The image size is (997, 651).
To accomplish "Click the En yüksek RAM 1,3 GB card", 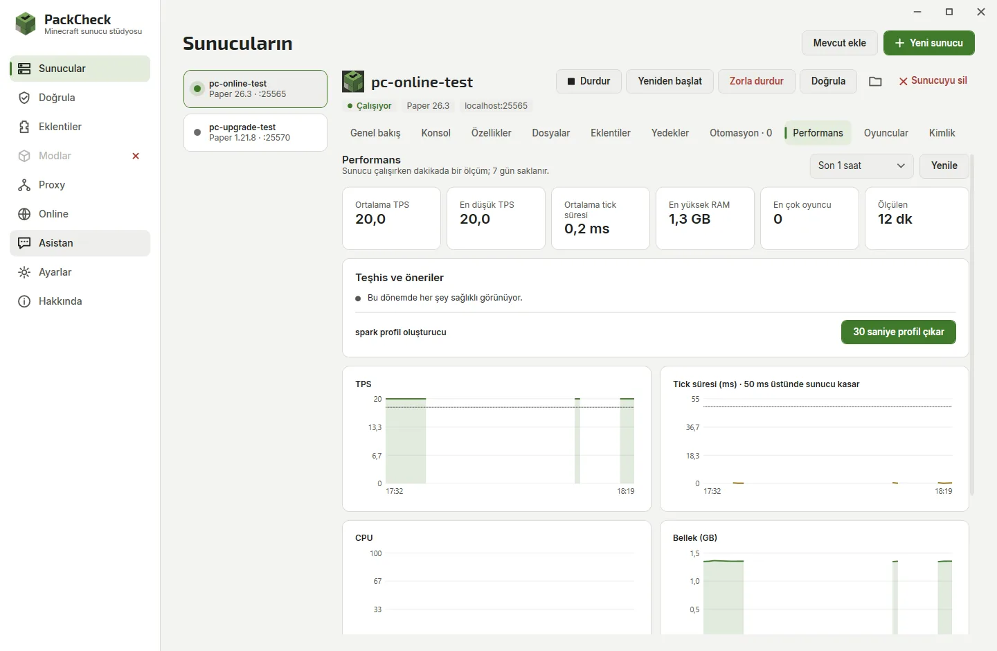I will tap(705, 218).
